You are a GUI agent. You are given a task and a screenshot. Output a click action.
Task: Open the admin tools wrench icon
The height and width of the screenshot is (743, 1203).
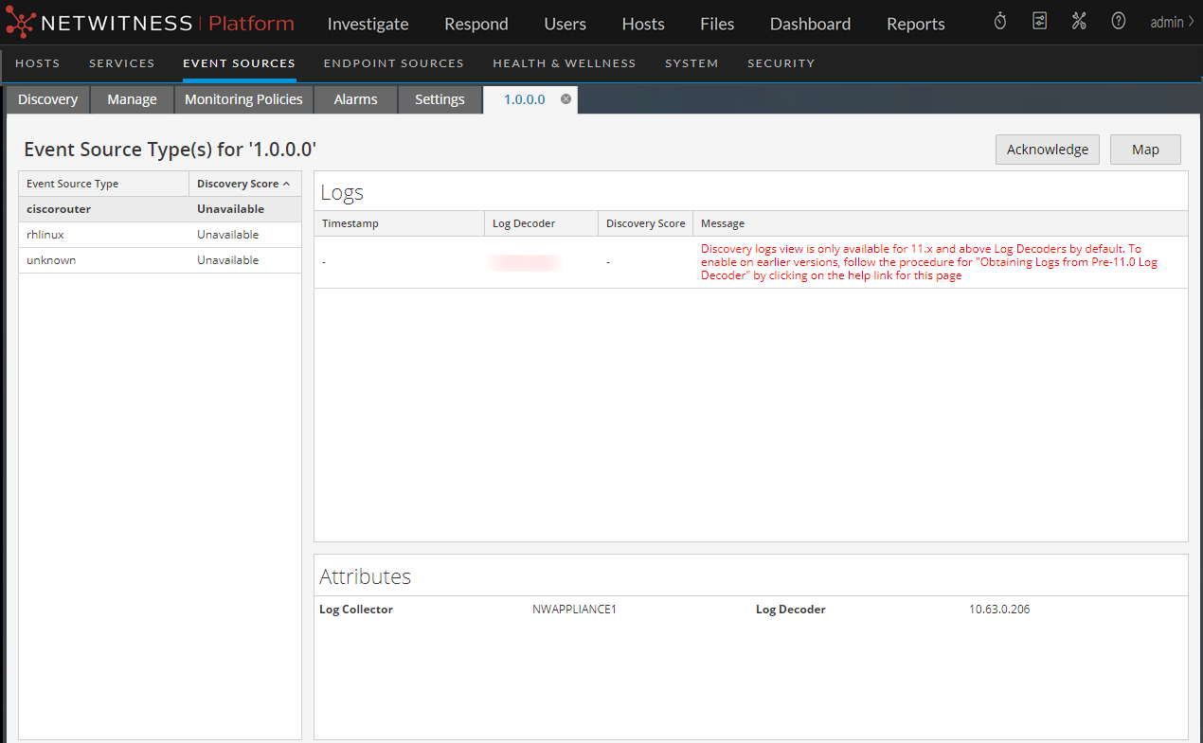[x=1079, y=22]
